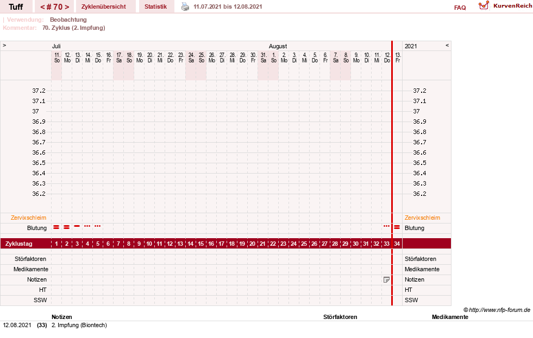The height and width of the screenshot is (338, 533).
Task: Go to next cycle with right arrow beside #70
Action: tap(67, 7)
